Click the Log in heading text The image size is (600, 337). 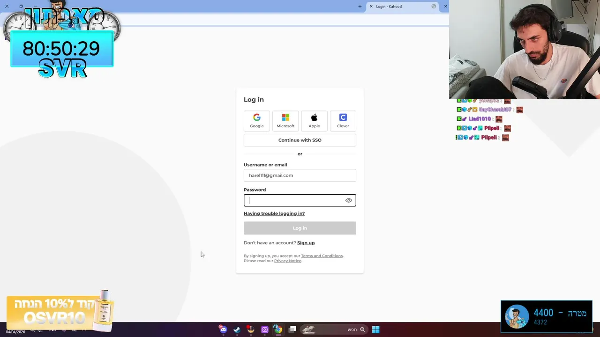254,100
